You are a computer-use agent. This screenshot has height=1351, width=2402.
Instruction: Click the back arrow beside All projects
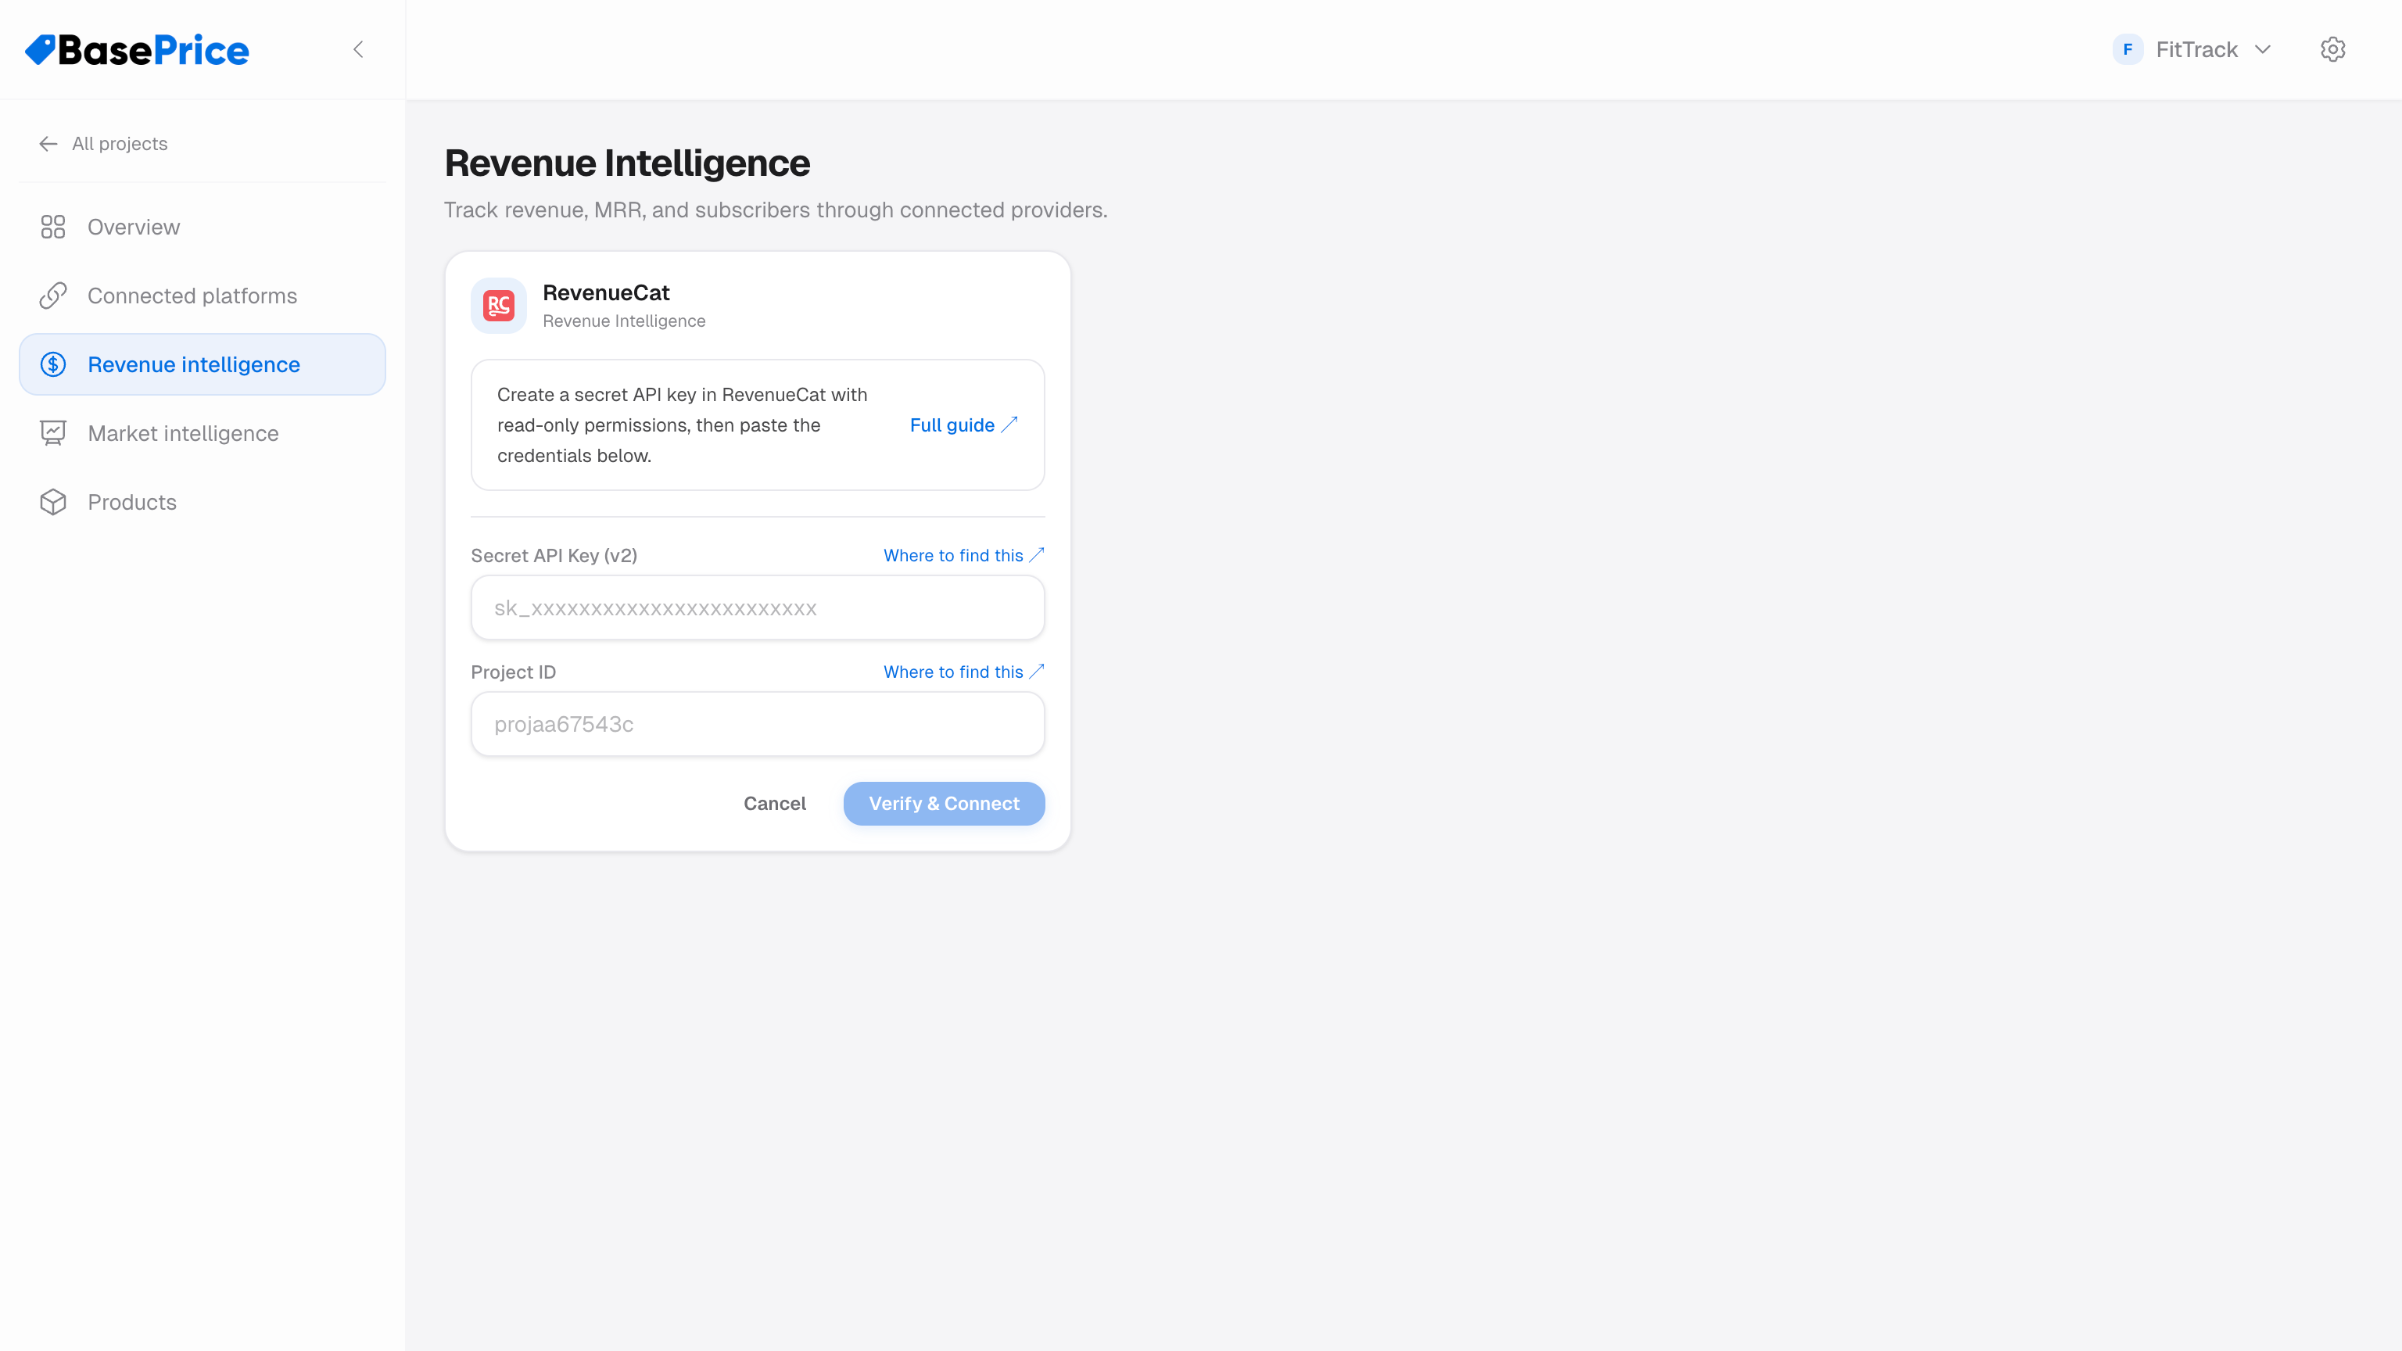pyautogui.click(x=48, y=144)
